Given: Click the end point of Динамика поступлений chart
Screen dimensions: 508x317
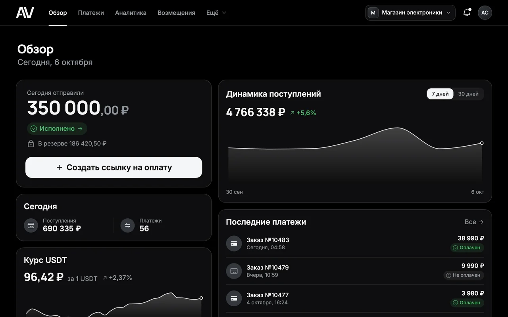Looking at the screenshot, I should [482, 143].
